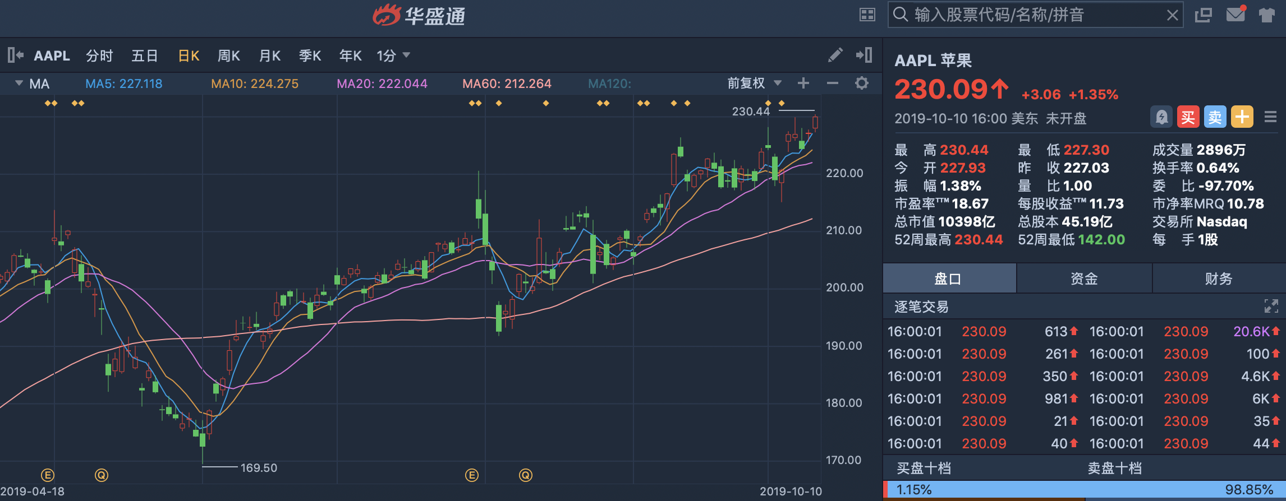Add AAPL to watchlist with yellow plus
The width and height of the screenshot is (1286, 501).
(x=1242, y=117)
